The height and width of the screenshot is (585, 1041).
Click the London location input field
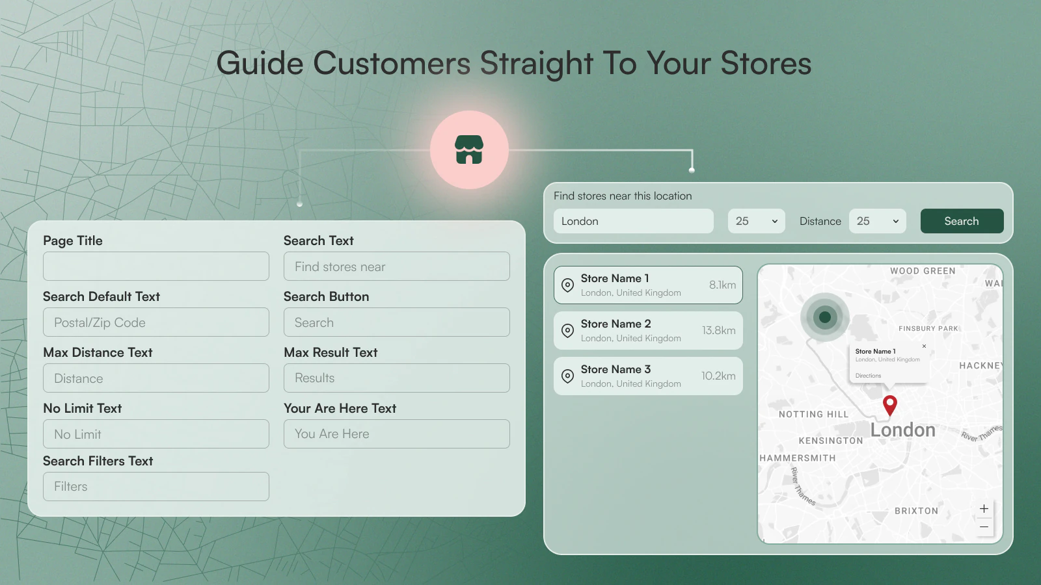(633, 221)
